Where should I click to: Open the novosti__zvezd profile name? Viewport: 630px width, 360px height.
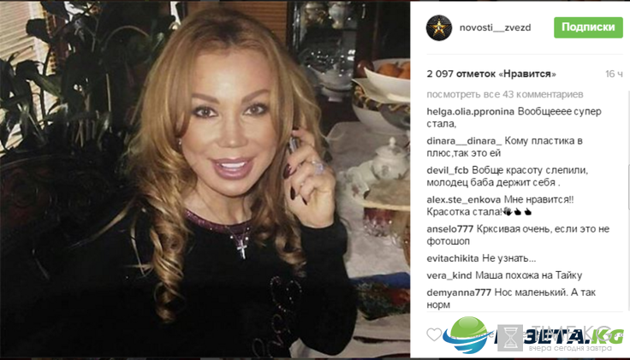click(495, 27)
